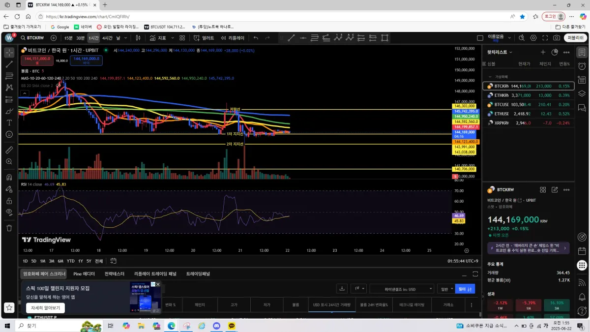Viewport: 590px width, 332px height.
Task: Open the measure ruler tool
Action: 9,150
